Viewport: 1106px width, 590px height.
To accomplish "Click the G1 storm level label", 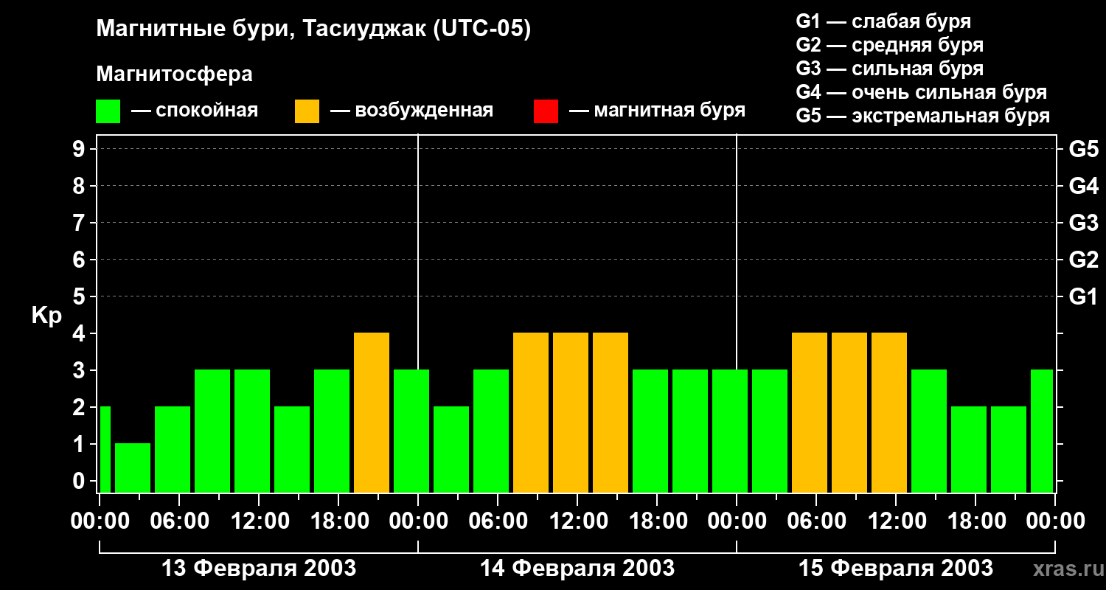I will click(1083, 297).
